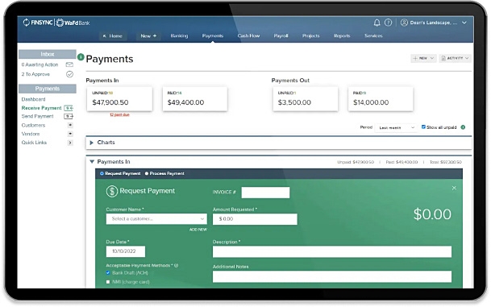The image size is (491, 307).
Task: Click the Additional Notes input field
Action: 332,276
